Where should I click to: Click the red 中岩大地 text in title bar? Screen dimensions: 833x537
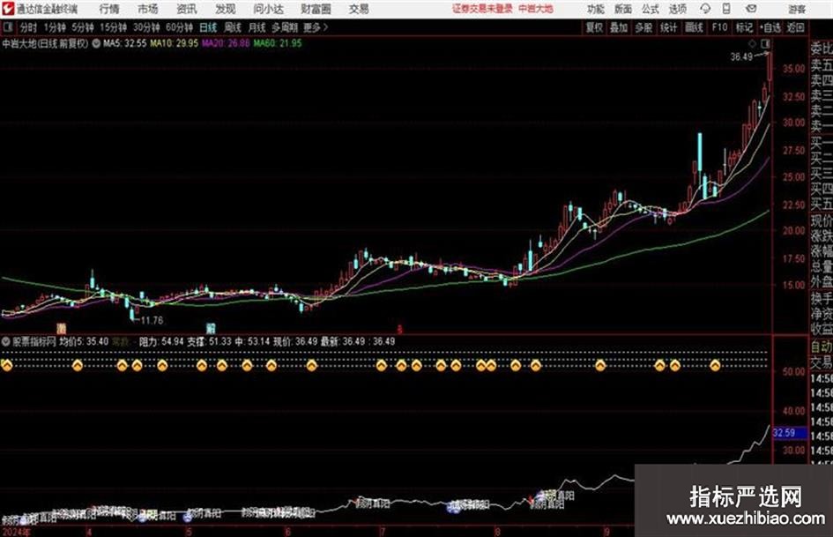point(536,9)
